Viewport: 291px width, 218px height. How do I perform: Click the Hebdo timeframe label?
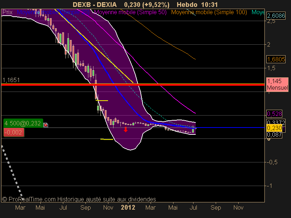pyautogui.click(x=187, y=4)
